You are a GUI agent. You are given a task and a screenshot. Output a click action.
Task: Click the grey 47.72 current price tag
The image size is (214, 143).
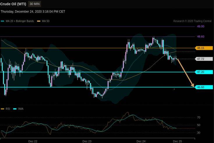point(204,59)
